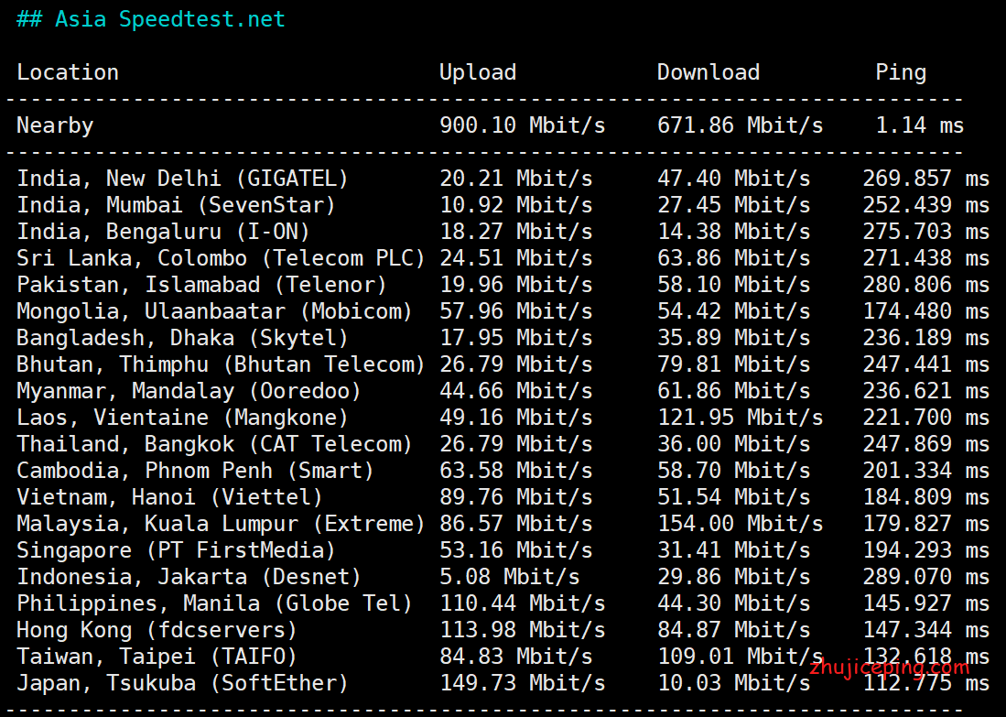Image resolution: width=1006 pixels, height=717 pixels.
Task: Select 'Laos, Vientaine (Mangkone)' row
Action: (x=503, y=418)
